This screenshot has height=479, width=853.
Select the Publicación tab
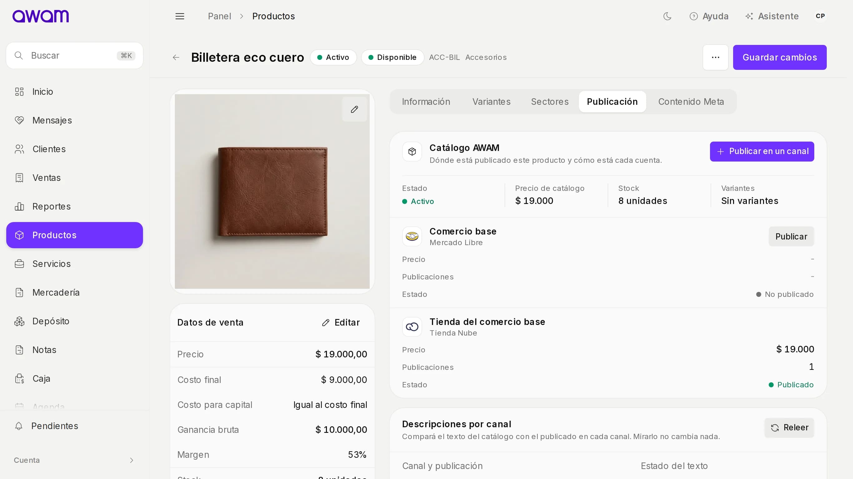point(612,102)
